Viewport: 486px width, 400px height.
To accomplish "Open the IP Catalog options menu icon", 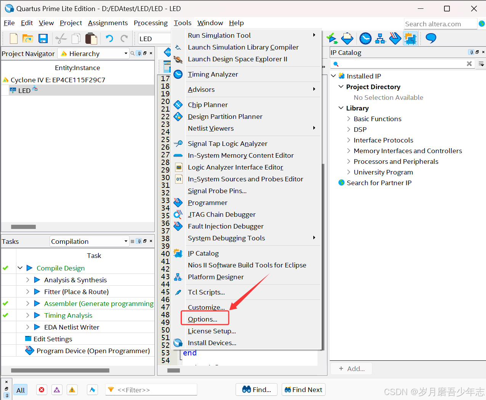I will (x=481, y=64).
